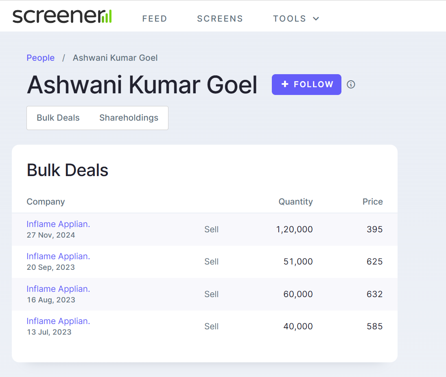Open the Screens menu item
The height and width of the screenshot is (377, 446).
point(220,19)
